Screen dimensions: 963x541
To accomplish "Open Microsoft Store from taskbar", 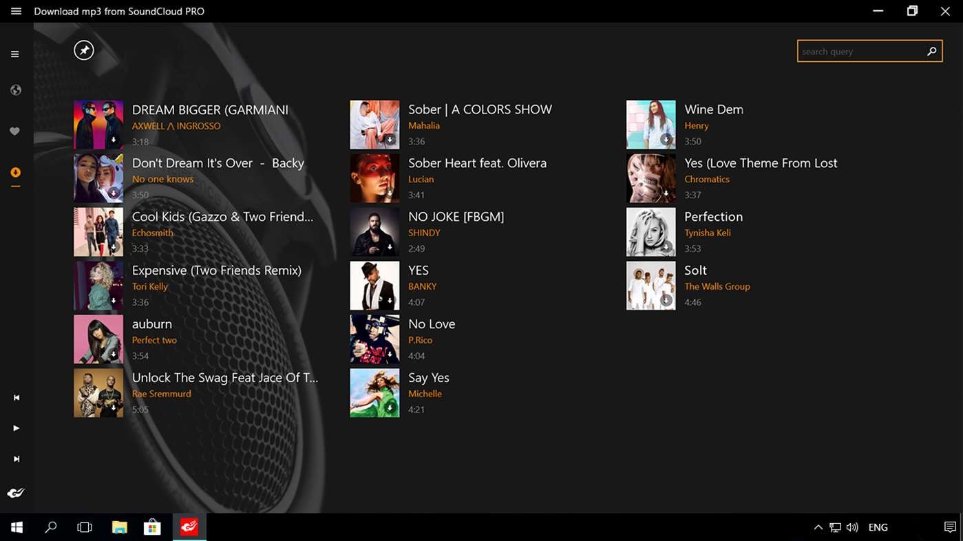I will pos(152,527).
